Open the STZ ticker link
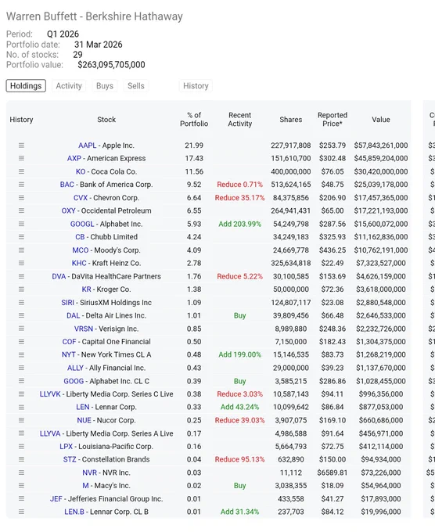Image resolution: width=435 pixels, height=532 pixels. tap(70, 459)
